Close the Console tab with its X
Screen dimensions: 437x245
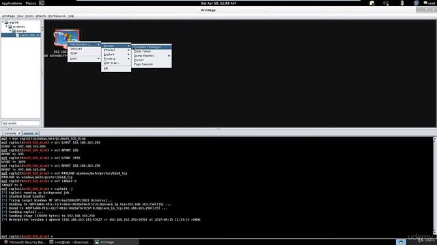coord(19,133)
